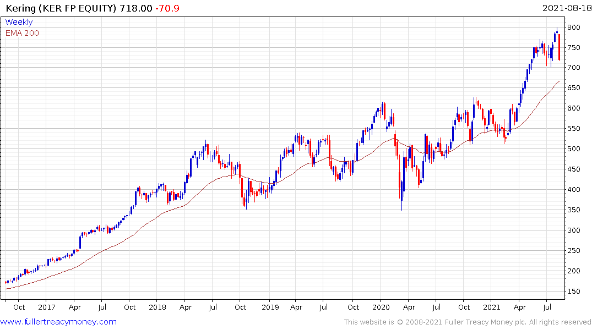The image size is (592, 330).
Task: Click the copyright notice 'Fuller Treacy Money plc'
Action: 486,322
